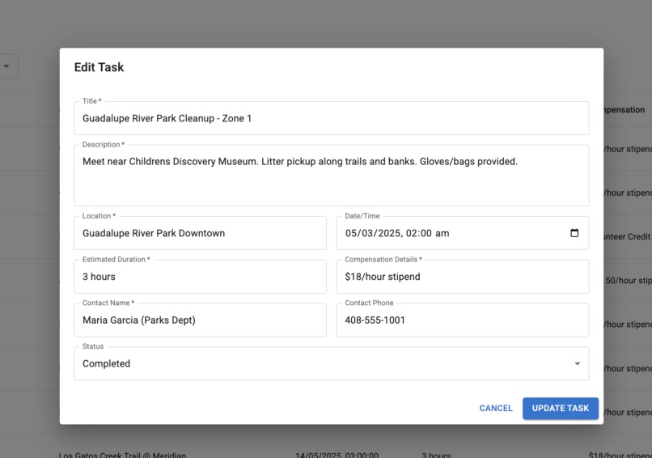Screen dimensions: 652x458
Task: Click the Edit Task dialog heading
Action: tap(99, 67)
